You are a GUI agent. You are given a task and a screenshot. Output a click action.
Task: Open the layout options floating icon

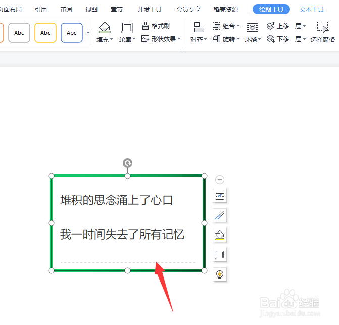point(220,196)
